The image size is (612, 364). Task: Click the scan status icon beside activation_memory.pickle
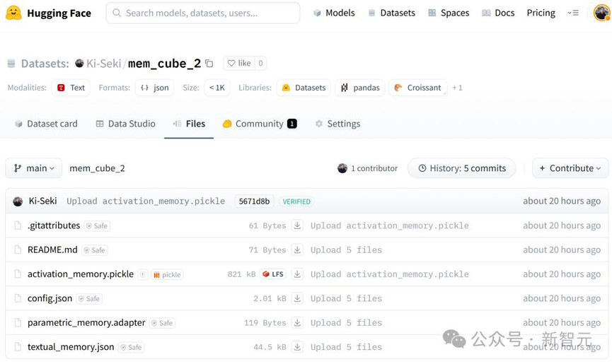[143, 274]
